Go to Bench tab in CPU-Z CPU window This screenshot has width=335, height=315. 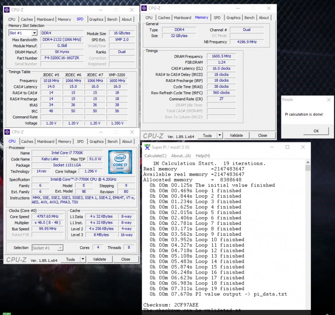112,142
